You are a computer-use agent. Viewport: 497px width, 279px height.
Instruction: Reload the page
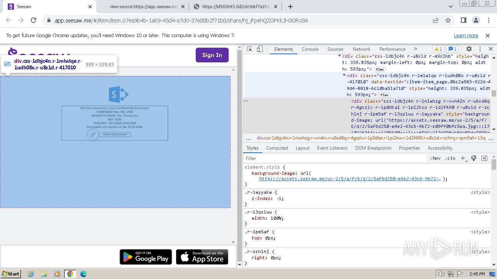[x=33, y=21]
